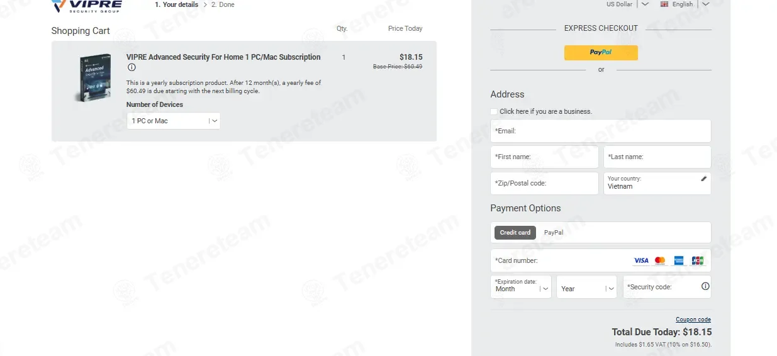Viewport: 777px width, 356px height.
Task: Click the security code info icon
Action: [x=705, y=286]
